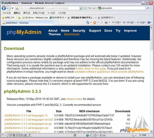Screen dimensions: 154x138
Task: Click the scroll up arrow of page scrollbar
Action: coord(151,27)
